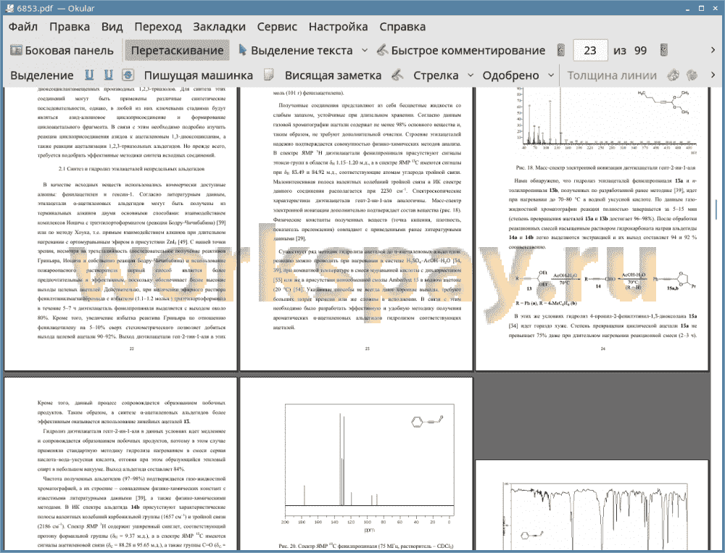This screenshot has width=725, height=553.
Task: Select the Перетаскивание browse mode
Action: point(177,51)
